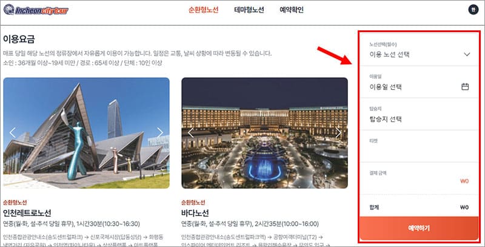Image resolution: width=485 pixels, height=247 pixels.
Task: Open the calendar icon for 이용일
Action: (465, 87)
